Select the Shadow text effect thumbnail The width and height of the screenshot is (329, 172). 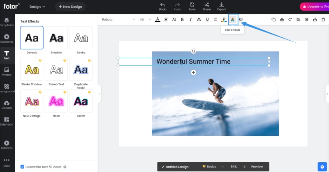[x=56, y=38]
